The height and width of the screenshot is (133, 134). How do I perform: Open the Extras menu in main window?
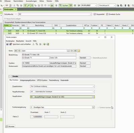[42, 1]
